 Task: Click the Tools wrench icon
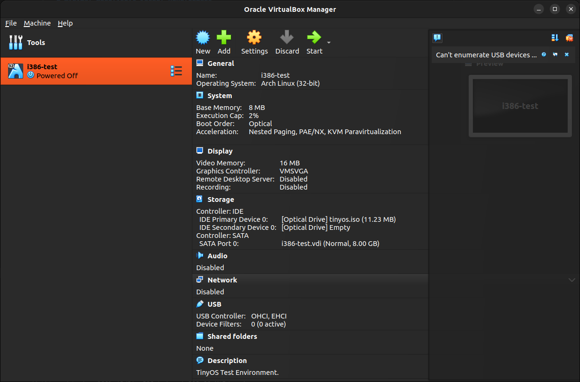(16, 43)
